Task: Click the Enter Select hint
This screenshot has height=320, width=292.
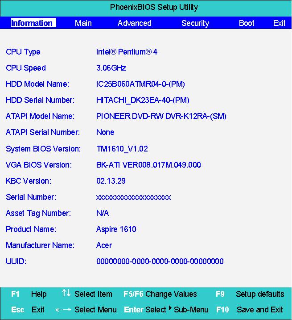Action: click(x=145, y=310)
